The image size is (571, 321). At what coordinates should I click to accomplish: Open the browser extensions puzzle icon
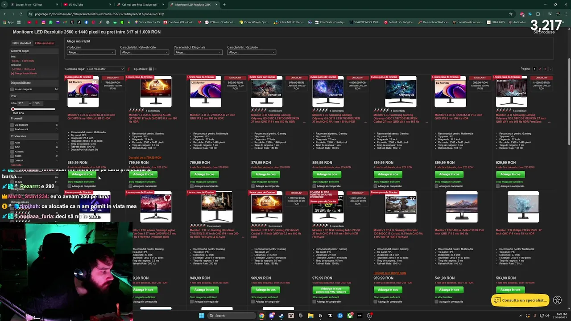click(x=538, y=14)
